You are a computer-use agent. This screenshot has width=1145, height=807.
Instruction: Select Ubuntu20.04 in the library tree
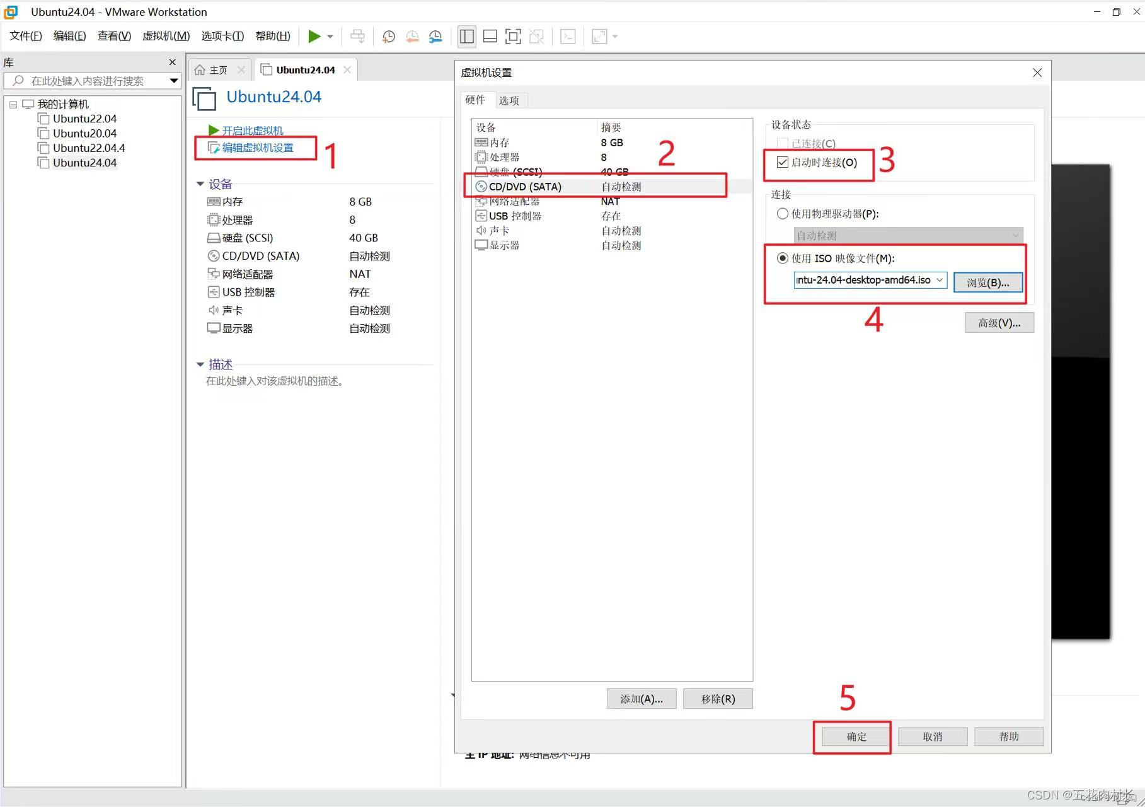coord(84,133)
